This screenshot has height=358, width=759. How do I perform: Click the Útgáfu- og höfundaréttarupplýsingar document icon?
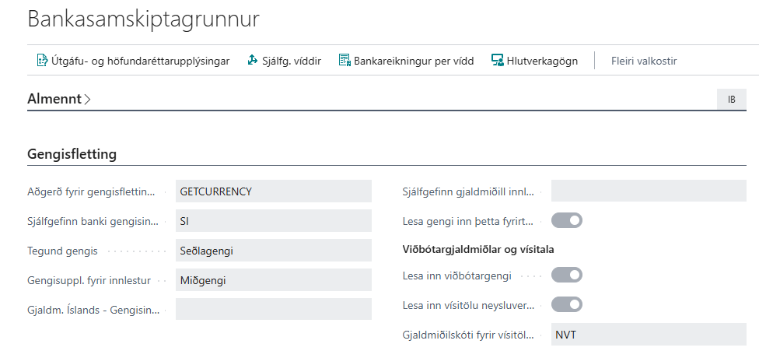43,61
